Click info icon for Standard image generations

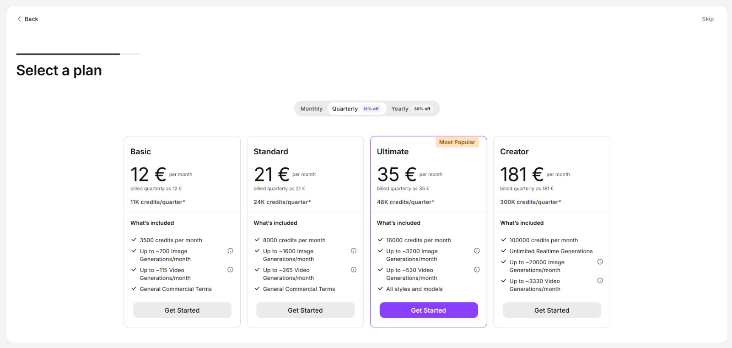click(x=354, y=251)
